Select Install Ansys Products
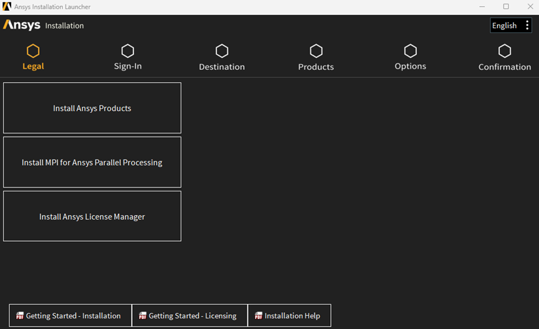This screenshot has width=539, height=329. (x=92, y=108)
